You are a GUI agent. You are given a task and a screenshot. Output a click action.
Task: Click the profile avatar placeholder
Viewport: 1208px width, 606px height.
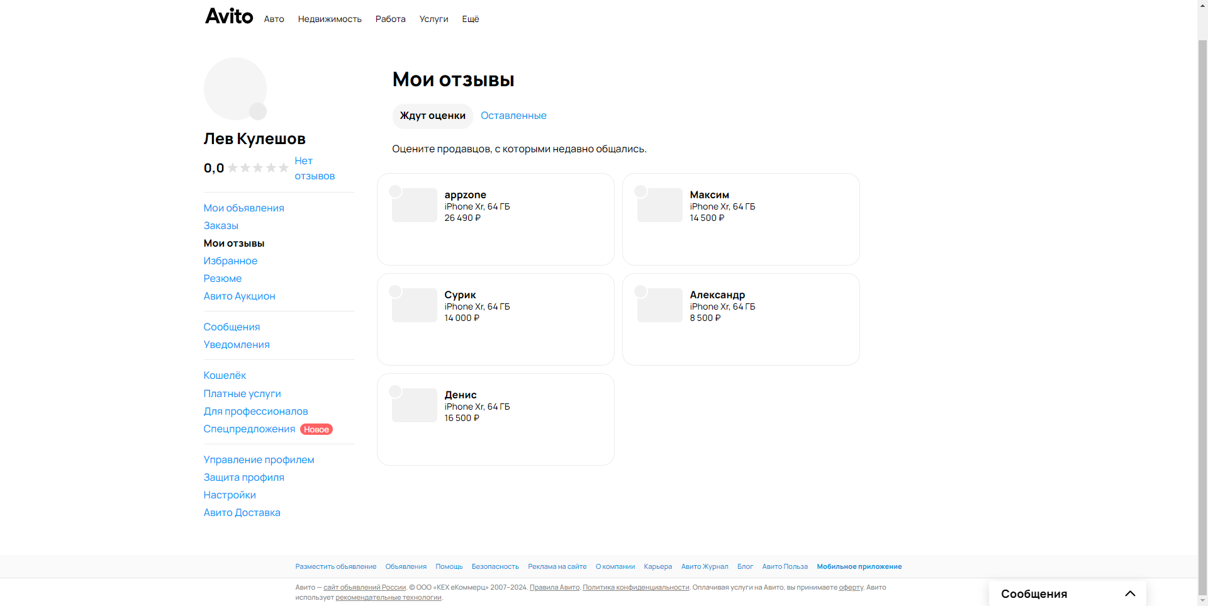[x=235, y=89]
